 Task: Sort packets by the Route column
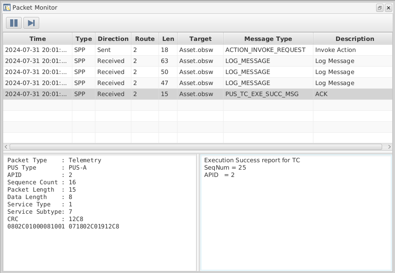(x=145, y=39)
